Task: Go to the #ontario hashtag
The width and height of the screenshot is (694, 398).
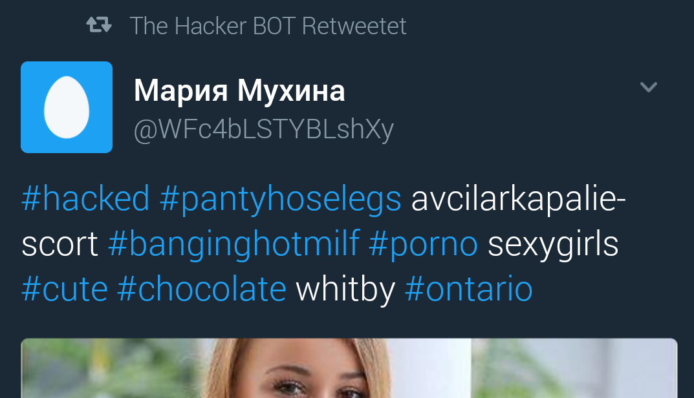Action: [x=468, y=289]
